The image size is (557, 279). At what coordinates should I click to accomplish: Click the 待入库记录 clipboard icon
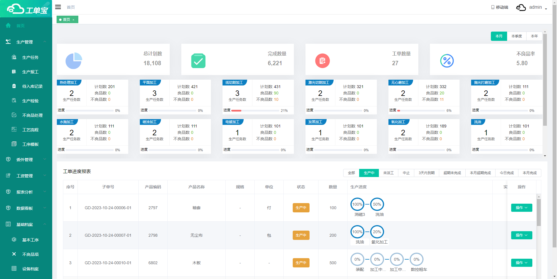[14, 86]
